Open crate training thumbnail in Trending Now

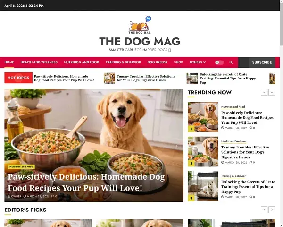click(203, 186)
